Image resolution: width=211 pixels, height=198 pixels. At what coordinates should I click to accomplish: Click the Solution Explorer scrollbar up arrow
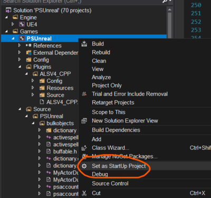169,10
